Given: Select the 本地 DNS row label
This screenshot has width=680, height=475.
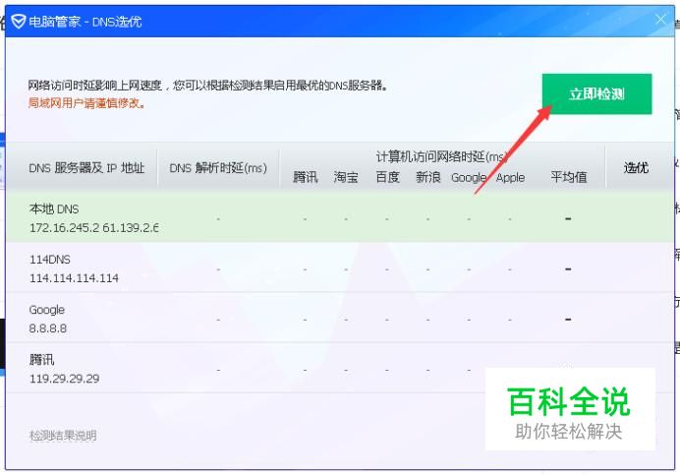Looking at the screenshot, I should [x=54, y=209].
